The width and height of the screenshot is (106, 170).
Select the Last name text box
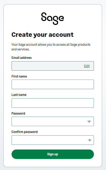pyautogui.click(x=53, y=103)
